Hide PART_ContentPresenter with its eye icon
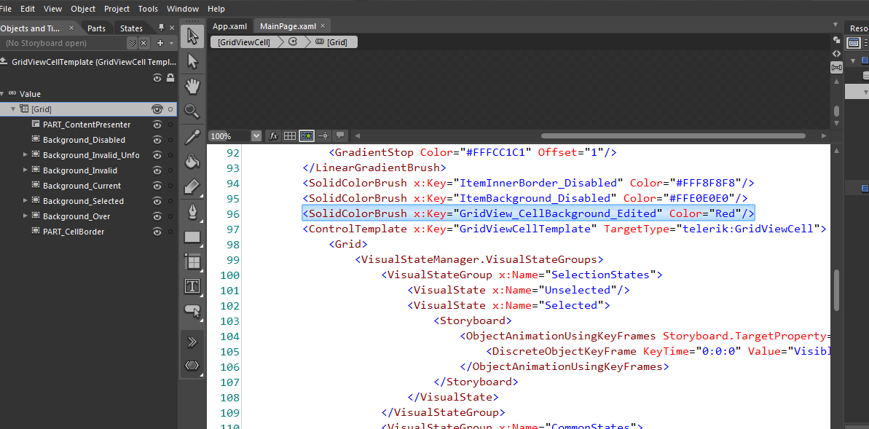Screen dimensions: 869x429 (157, 125)
